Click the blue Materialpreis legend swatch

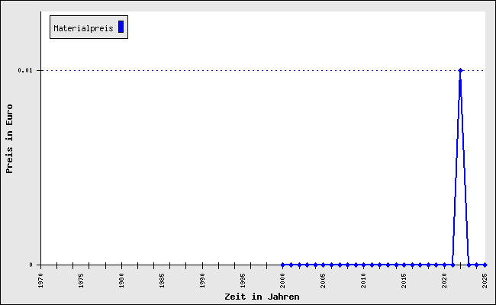[121, 27]
